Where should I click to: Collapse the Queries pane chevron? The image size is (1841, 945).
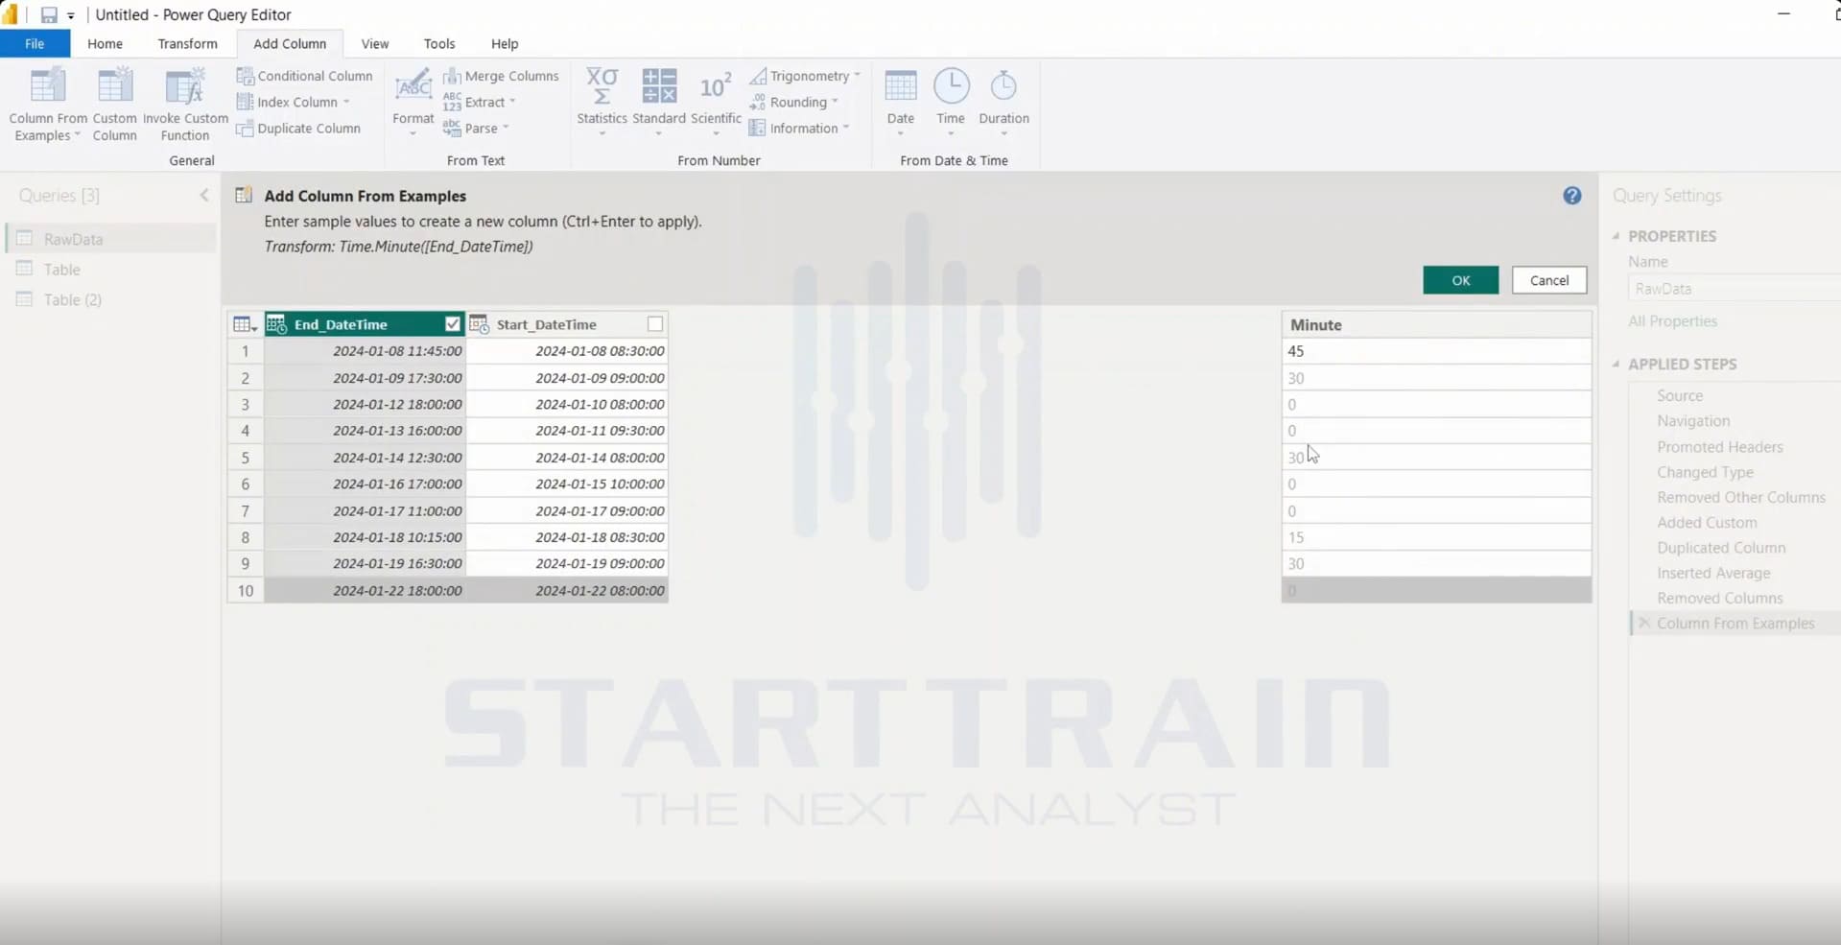pos(204,196)
